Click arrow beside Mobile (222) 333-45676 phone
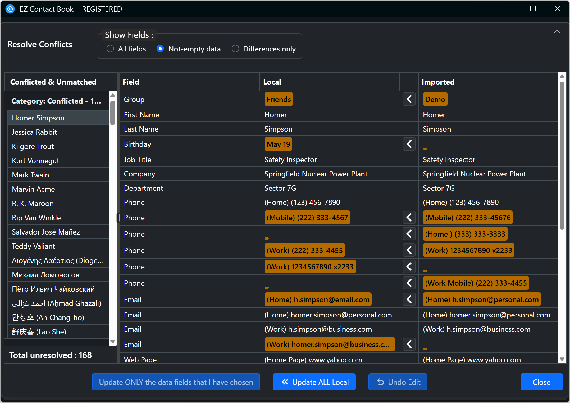The height and width of the screenshot is (403, 570). coord(409,218)
